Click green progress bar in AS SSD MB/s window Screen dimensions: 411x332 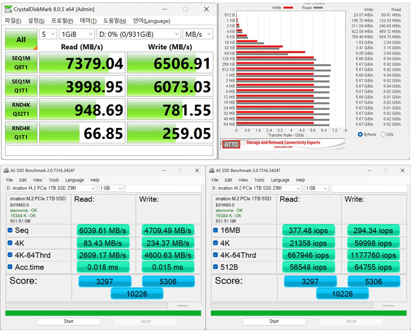pyautogui.click(x=103, y=313)
